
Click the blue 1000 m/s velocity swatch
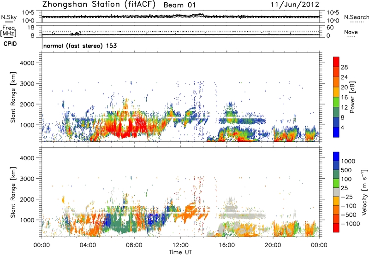(x=336, y=156)
